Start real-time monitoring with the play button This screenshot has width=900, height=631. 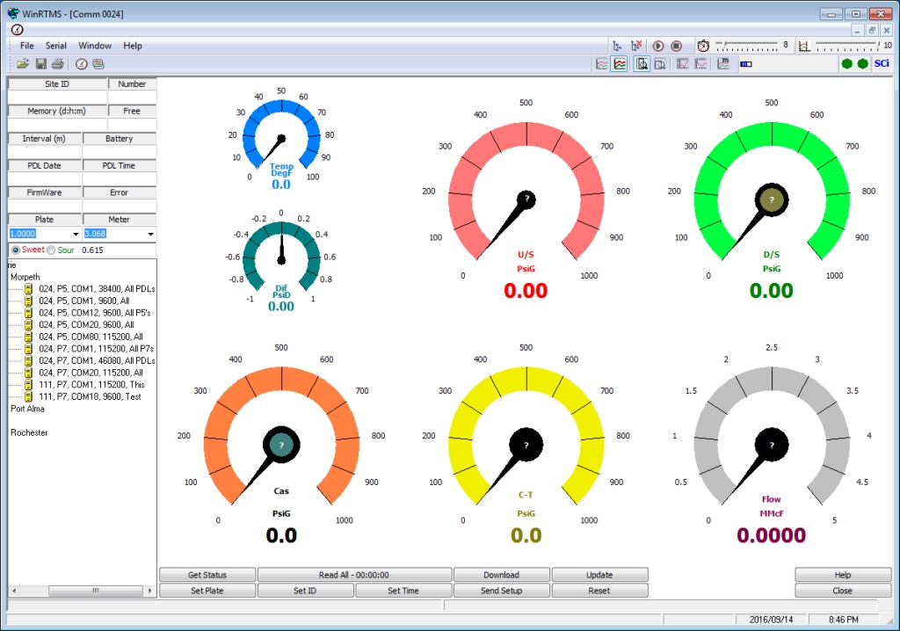(658, 46)
